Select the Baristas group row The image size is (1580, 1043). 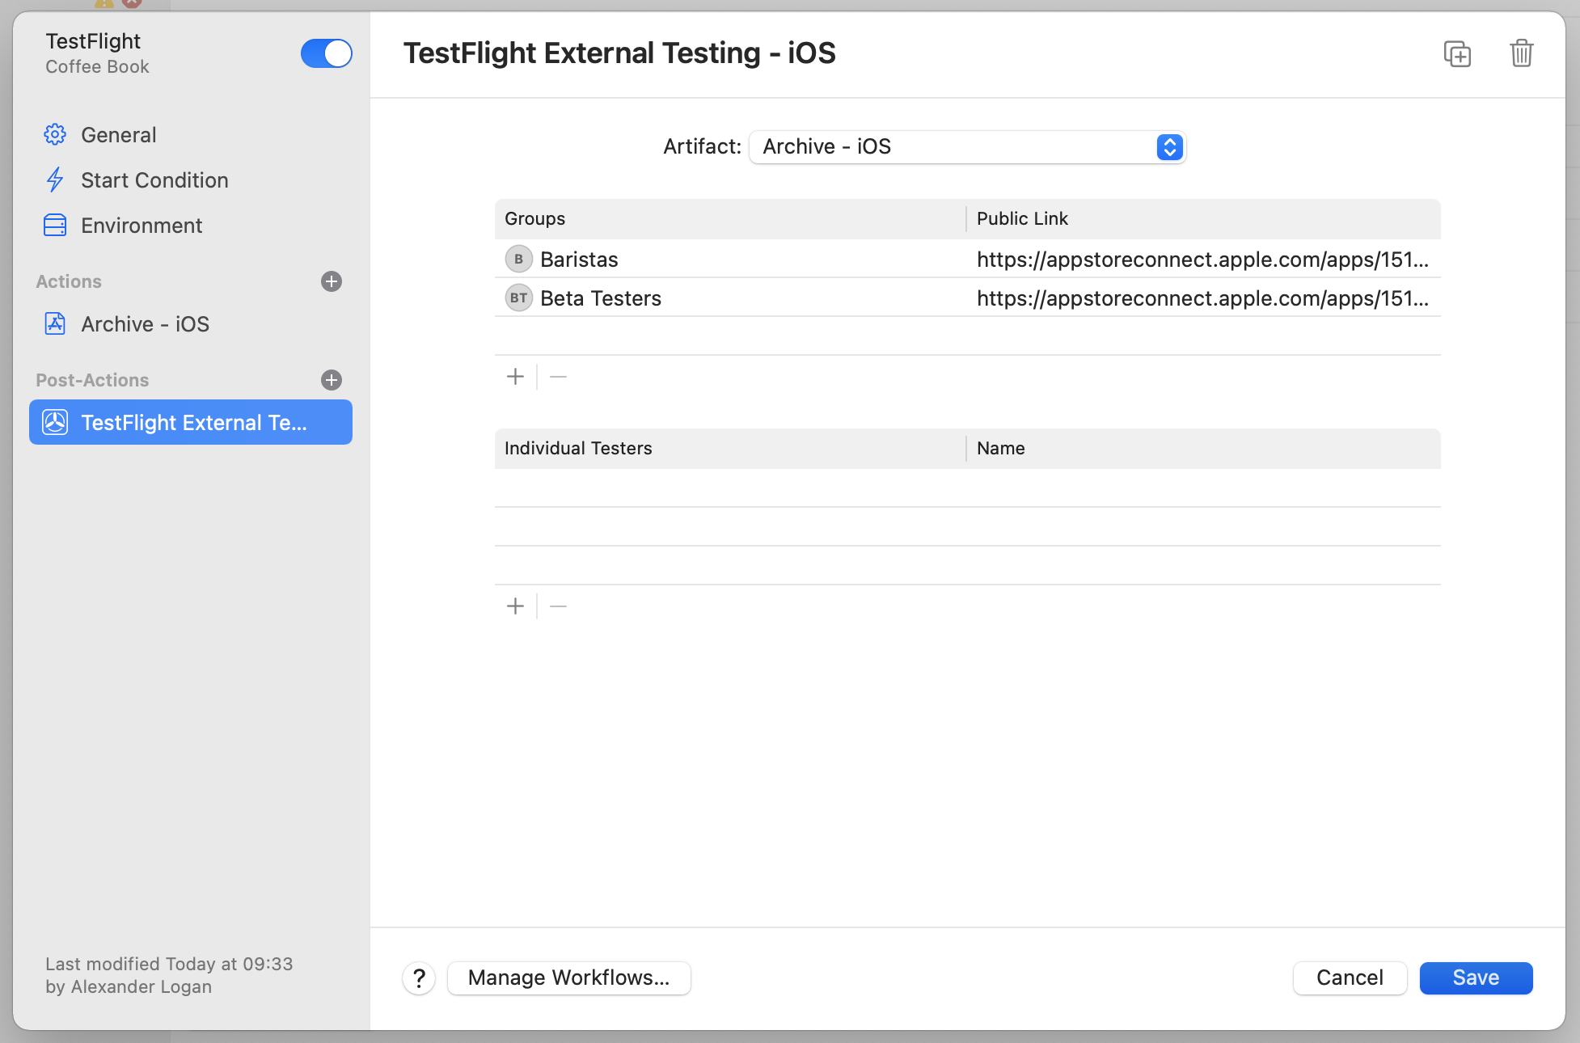click(579, 260)
